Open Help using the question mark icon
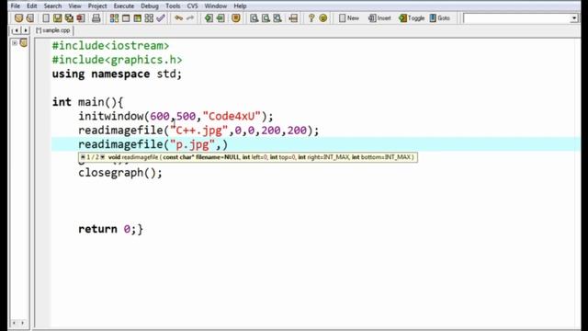The image size is (588, 331). tap(311, 18)
